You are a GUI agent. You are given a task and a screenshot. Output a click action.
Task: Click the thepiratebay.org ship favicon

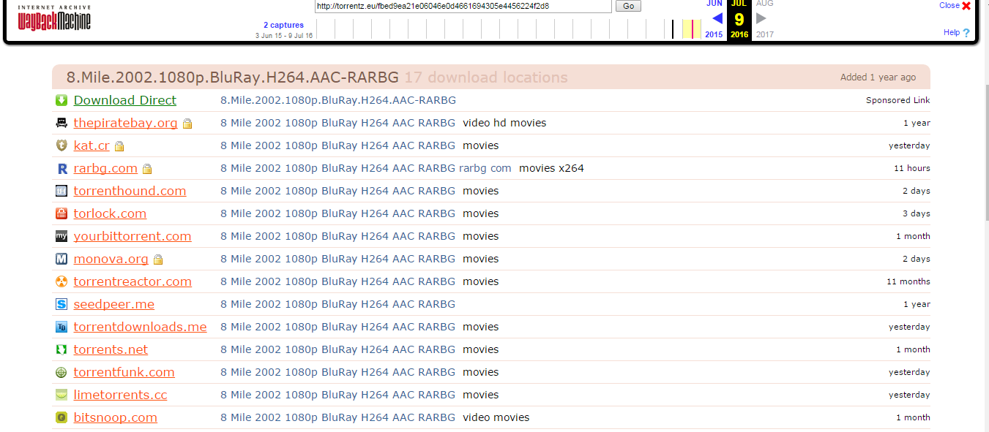click(61, 123)
